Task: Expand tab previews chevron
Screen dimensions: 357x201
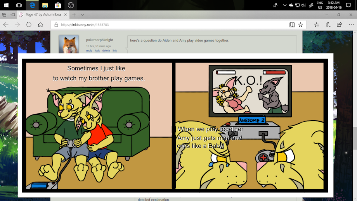Action: tap(82, 15)
